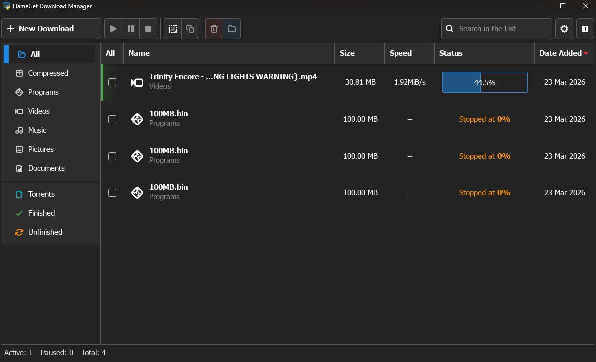Switch to the Videos category

click(38, 111)
